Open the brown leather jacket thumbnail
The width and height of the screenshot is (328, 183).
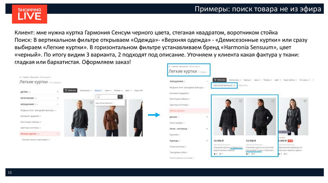click(111, 118)
